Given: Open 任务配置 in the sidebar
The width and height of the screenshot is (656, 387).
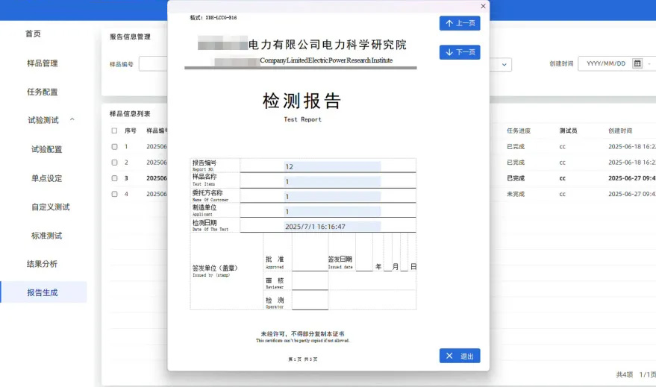Looking at the screenshot, I should tap(43, 92).
